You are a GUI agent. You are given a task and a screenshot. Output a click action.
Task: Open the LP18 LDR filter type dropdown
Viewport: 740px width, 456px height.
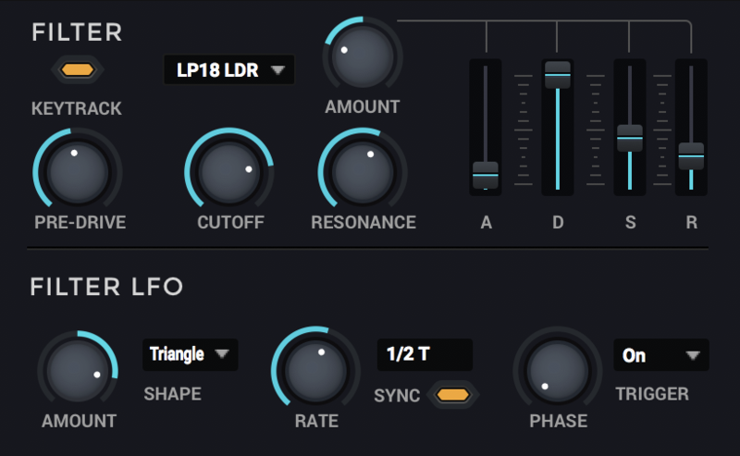(229, 69)
